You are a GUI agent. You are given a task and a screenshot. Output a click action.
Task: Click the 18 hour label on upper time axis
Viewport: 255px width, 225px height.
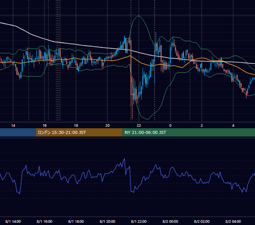tap(76, 126)
